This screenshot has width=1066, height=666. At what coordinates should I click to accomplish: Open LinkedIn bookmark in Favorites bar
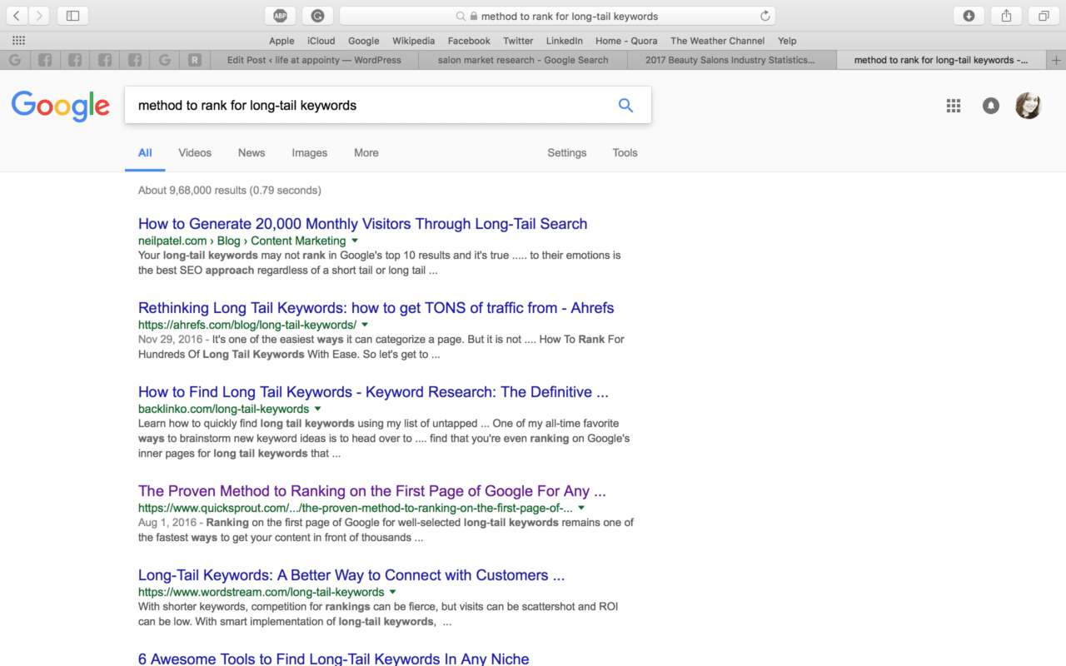point(565,41)
